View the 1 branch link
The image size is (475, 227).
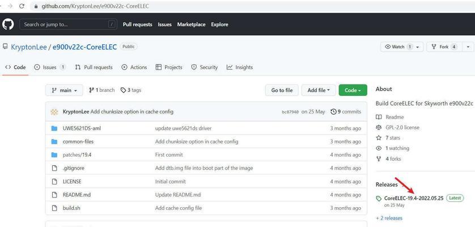(x=102, y=90)
